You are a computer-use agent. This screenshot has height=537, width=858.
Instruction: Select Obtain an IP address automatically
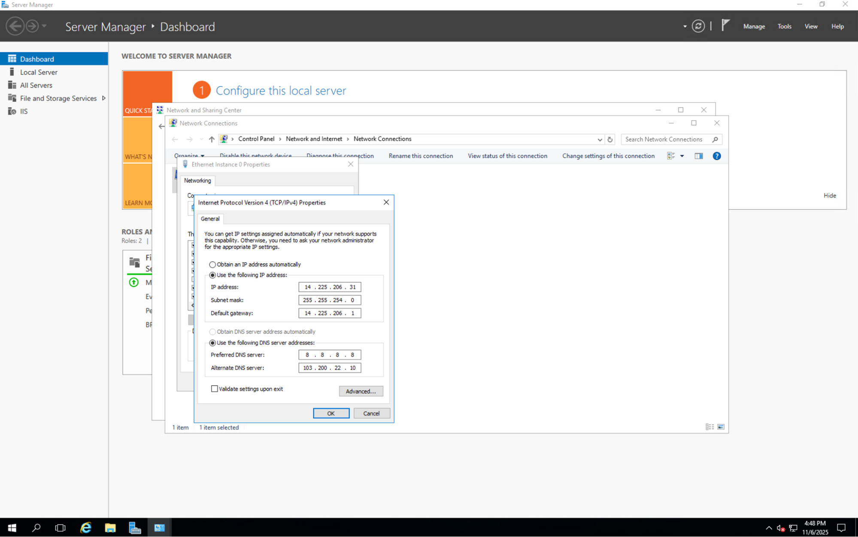(212, 265)
